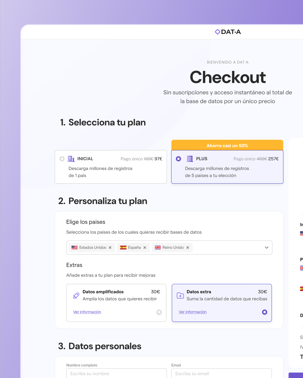This screenshot has width=303, height=378.
Task: Click the INICIAL plan building icon
Action: pos(71,159)
